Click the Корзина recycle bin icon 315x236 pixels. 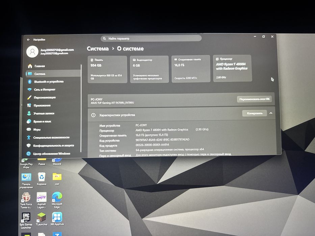click(x=42, y=179)
